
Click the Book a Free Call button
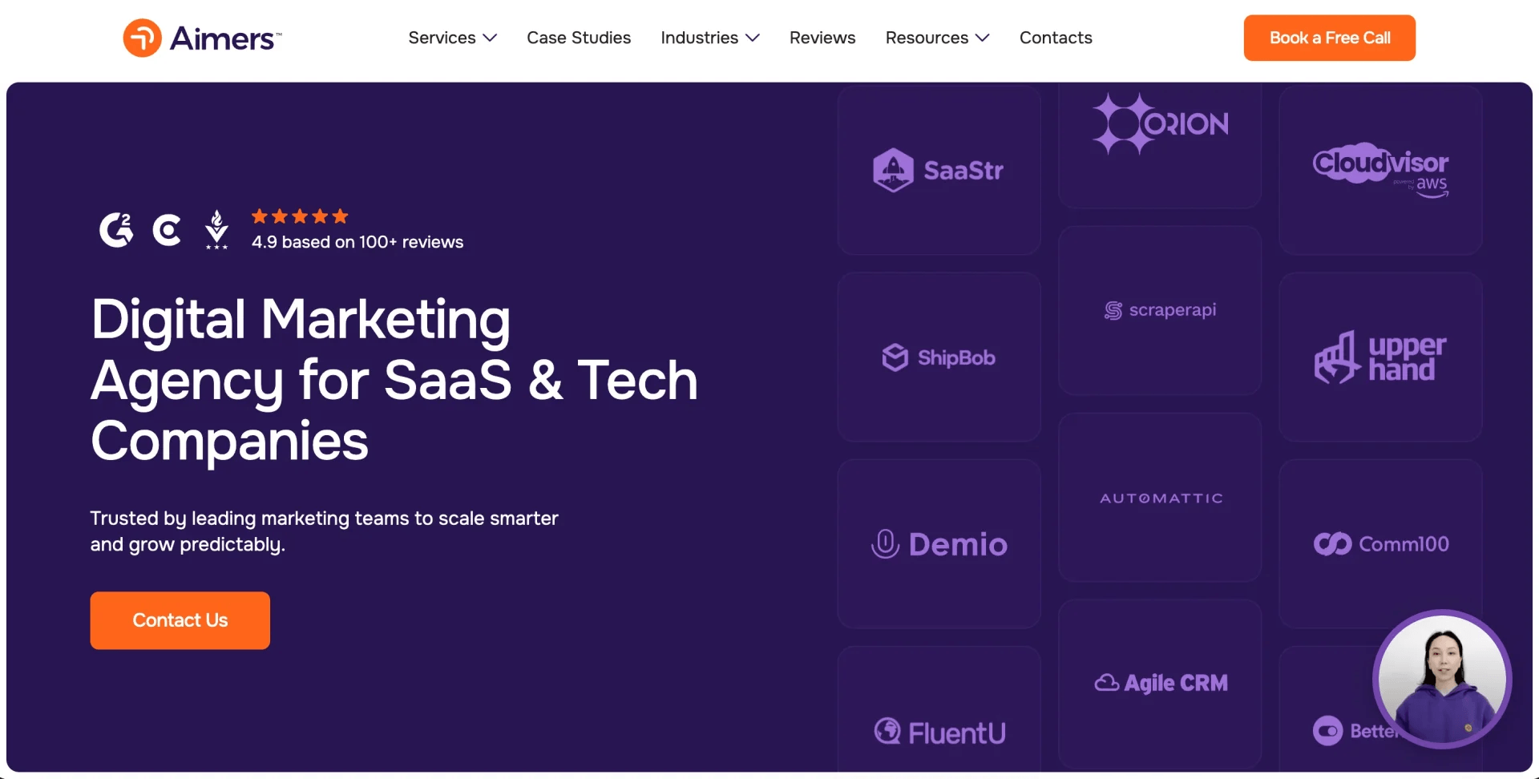pyautogui.click(x=1329, y=38)
